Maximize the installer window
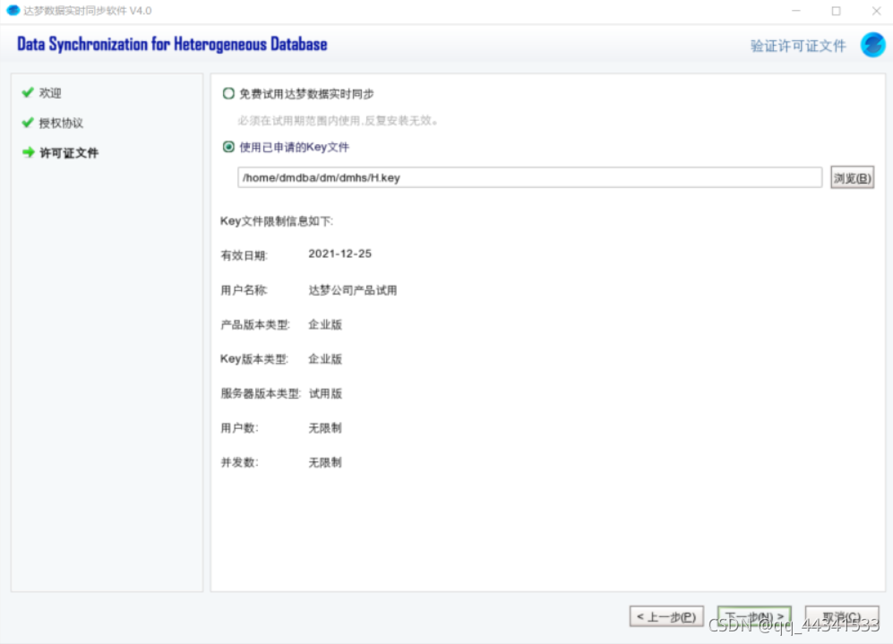 (836, 11)
